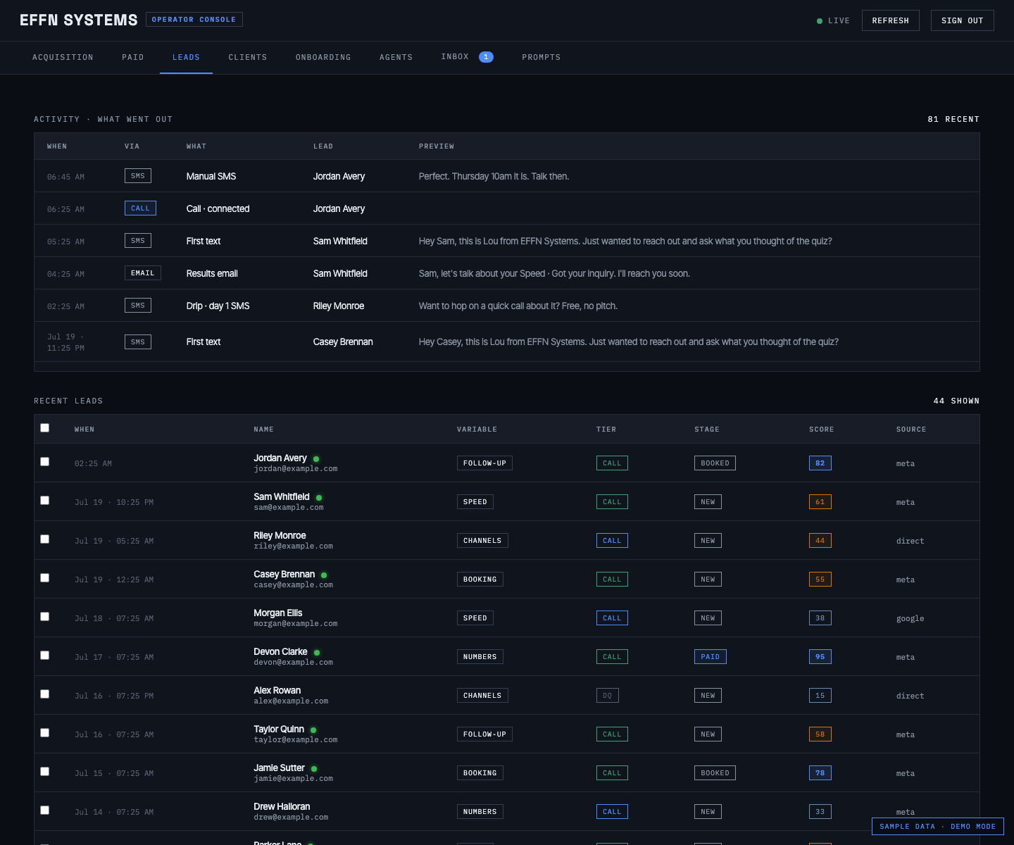The height and width of the screenshot is (845, 1014).
Task: Click the CALL tier badge for Morgan Ellis
Action: [x=613, y=618]
